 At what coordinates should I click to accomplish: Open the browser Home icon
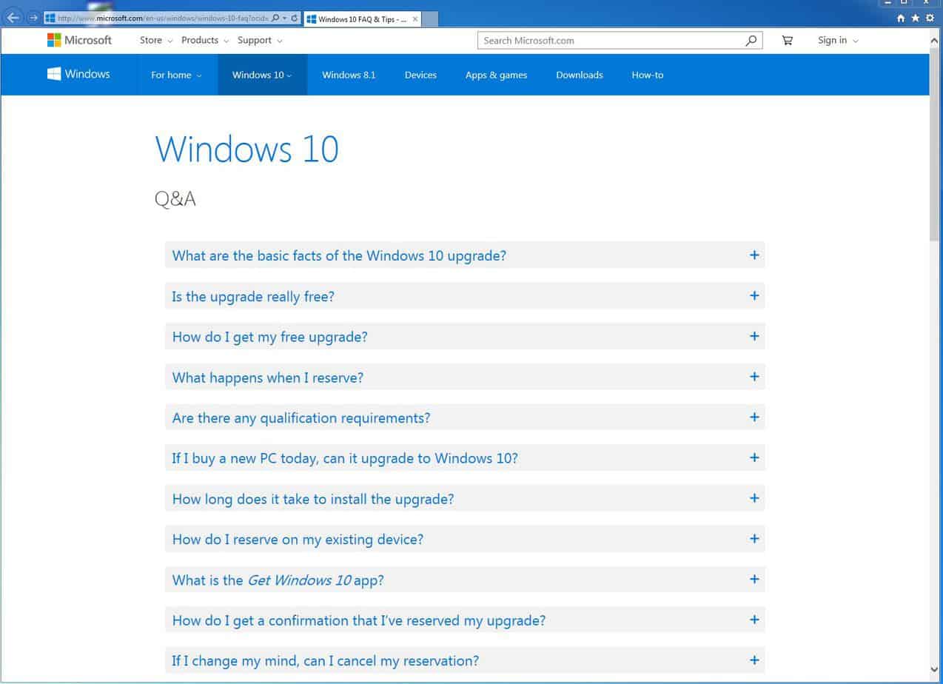tap(901, 19)
